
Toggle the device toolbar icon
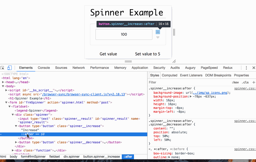[x=10, y=68]
